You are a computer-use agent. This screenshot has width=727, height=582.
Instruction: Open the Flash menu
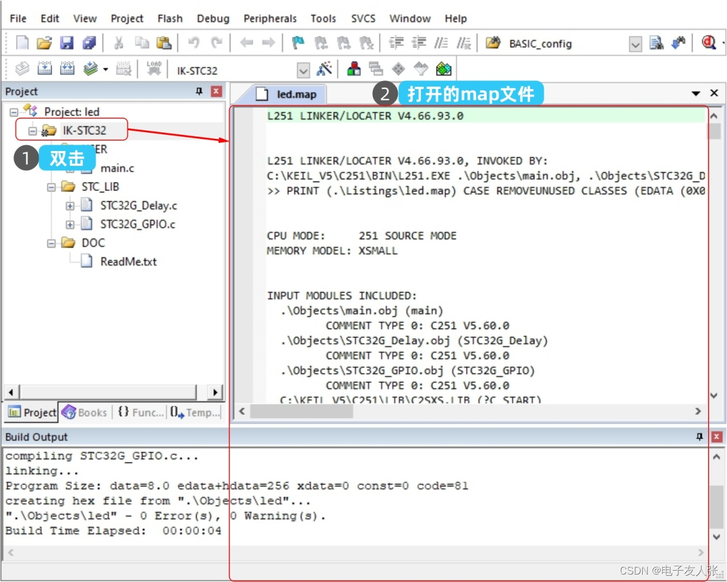[x=170, y=18]
